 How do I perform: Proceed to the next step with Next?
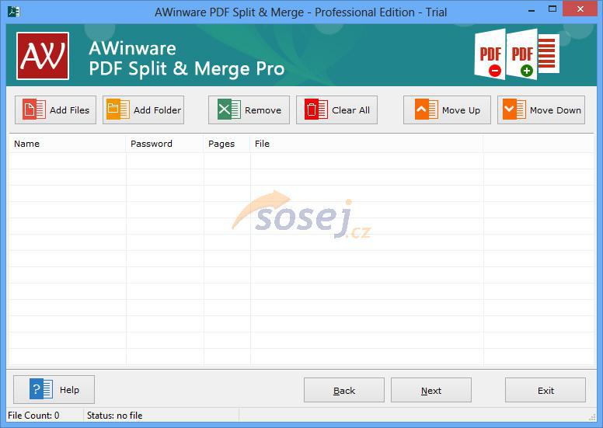[430, 390]
